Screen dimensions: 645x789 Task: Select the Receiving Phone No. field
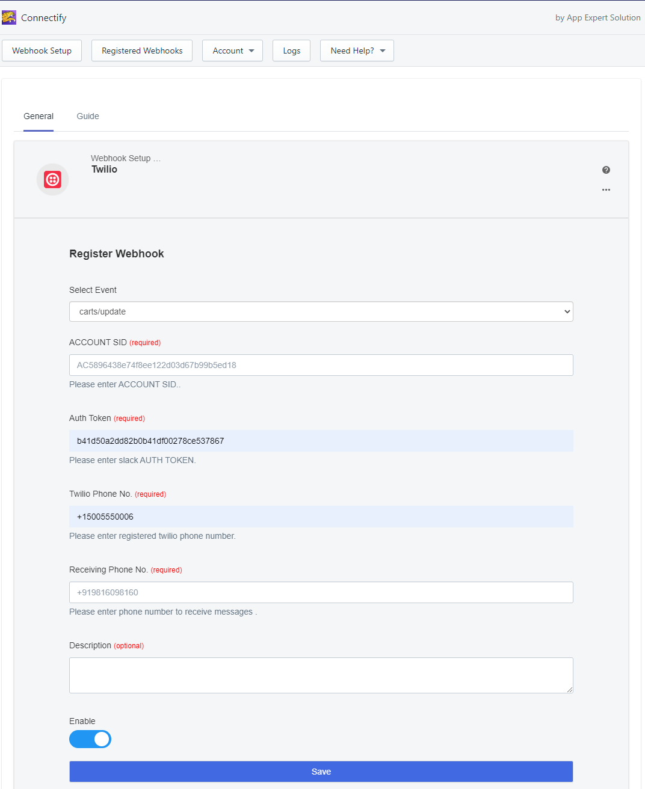(321, 592)
